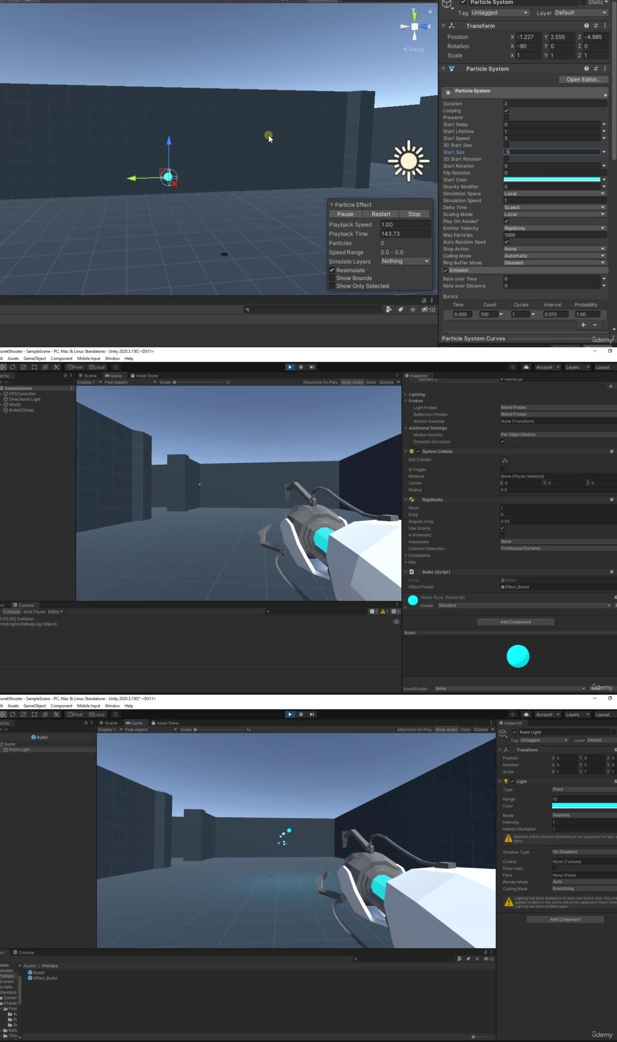Screen dimensions: 617x1042
Task: Open the Simulate Layers dropdown
Action: click(405, 261)
